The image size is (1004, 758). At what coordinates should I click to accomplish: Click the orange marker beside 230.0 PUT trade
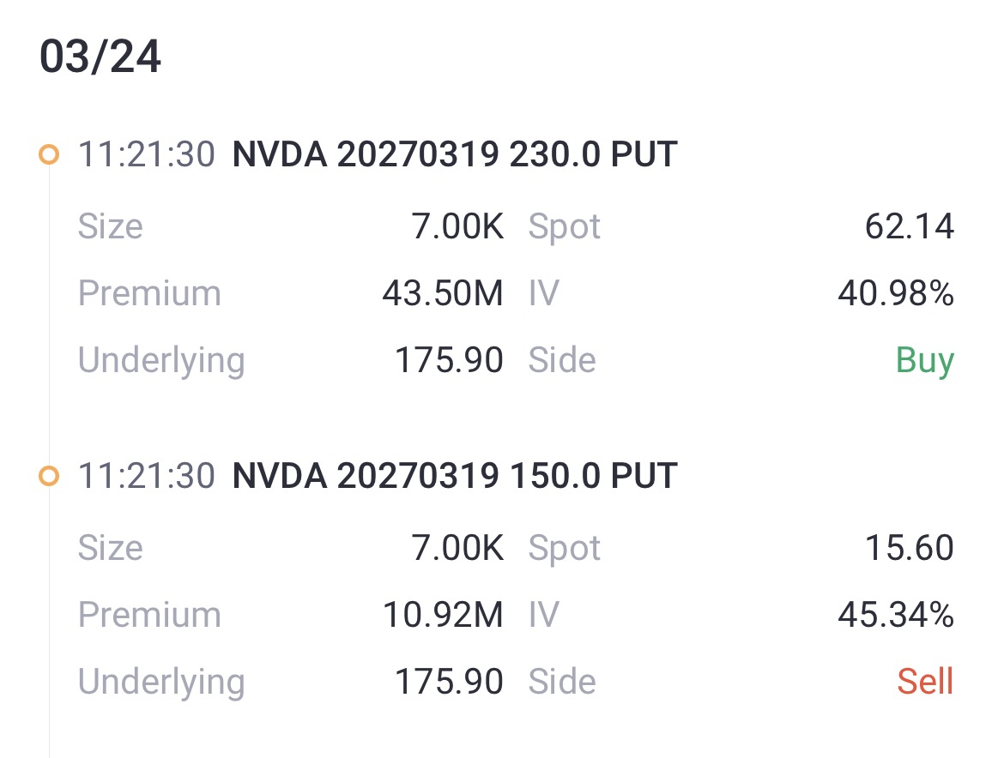49,155
